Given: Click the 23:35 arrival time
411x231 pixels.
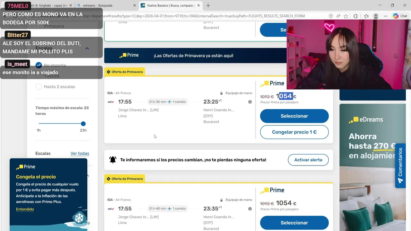Looking at the screenshot, I should coord(211,209).
